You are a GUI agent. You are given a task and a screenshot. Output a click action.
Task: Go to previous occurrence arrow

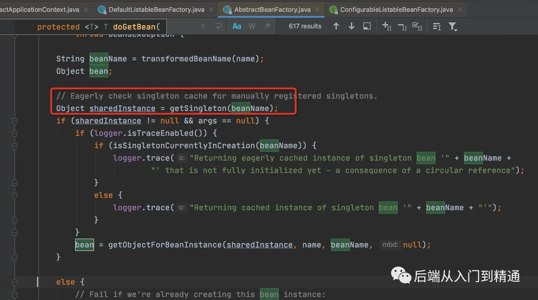click(336, 26)
